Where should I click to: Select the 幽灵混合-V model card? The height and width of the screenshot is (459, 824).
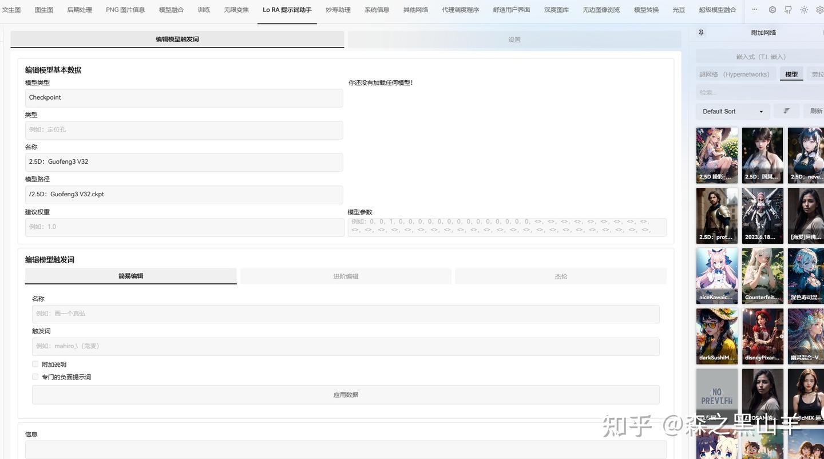click(x=806, y=336)
